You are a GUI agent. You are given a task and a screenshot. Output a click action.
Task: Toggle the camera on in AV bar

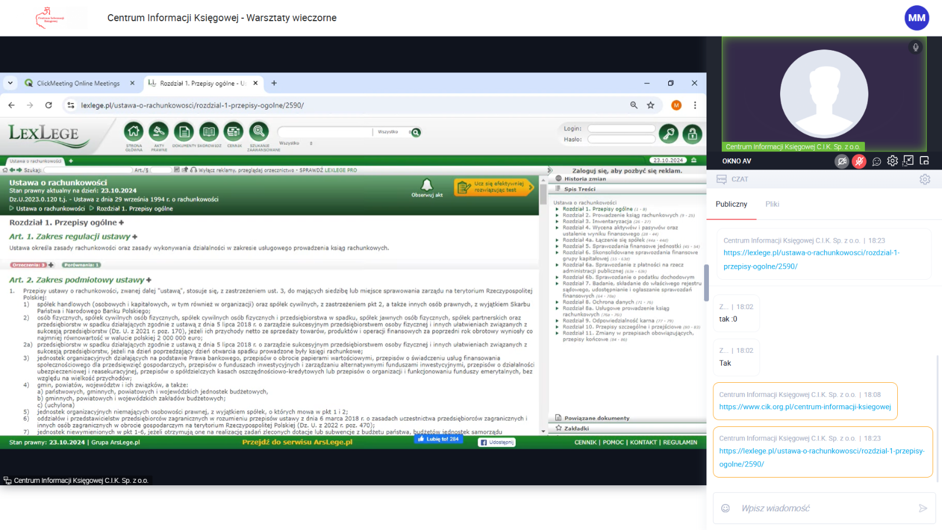tap(843, 161)
